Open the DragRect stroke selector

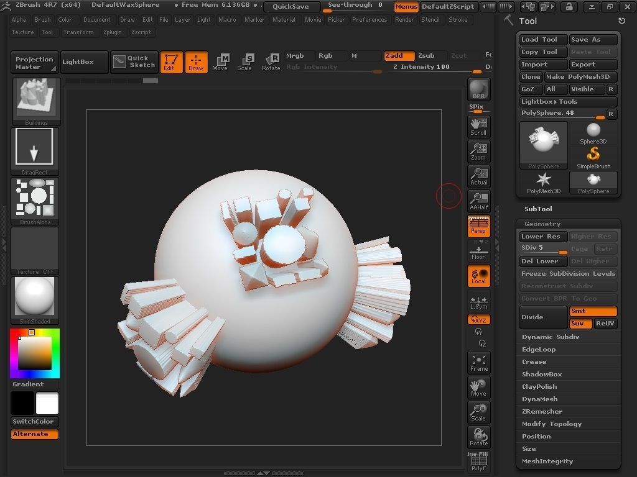tap(35, 152)
